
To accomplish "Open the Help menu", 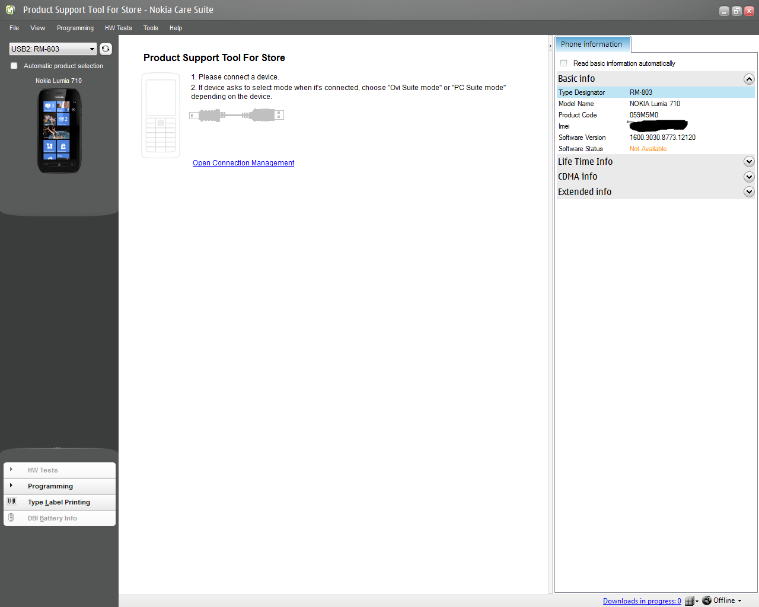I will [x=176, y=28].
